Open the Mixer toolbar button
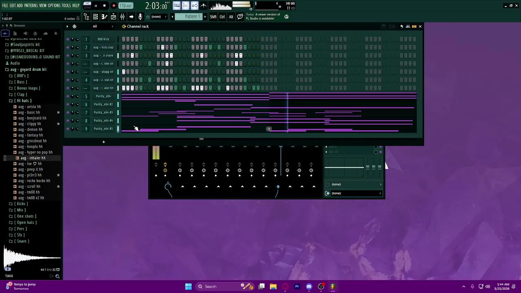Image resolution: width=521 pixels, height=293 pixels. tap(122, 17)
